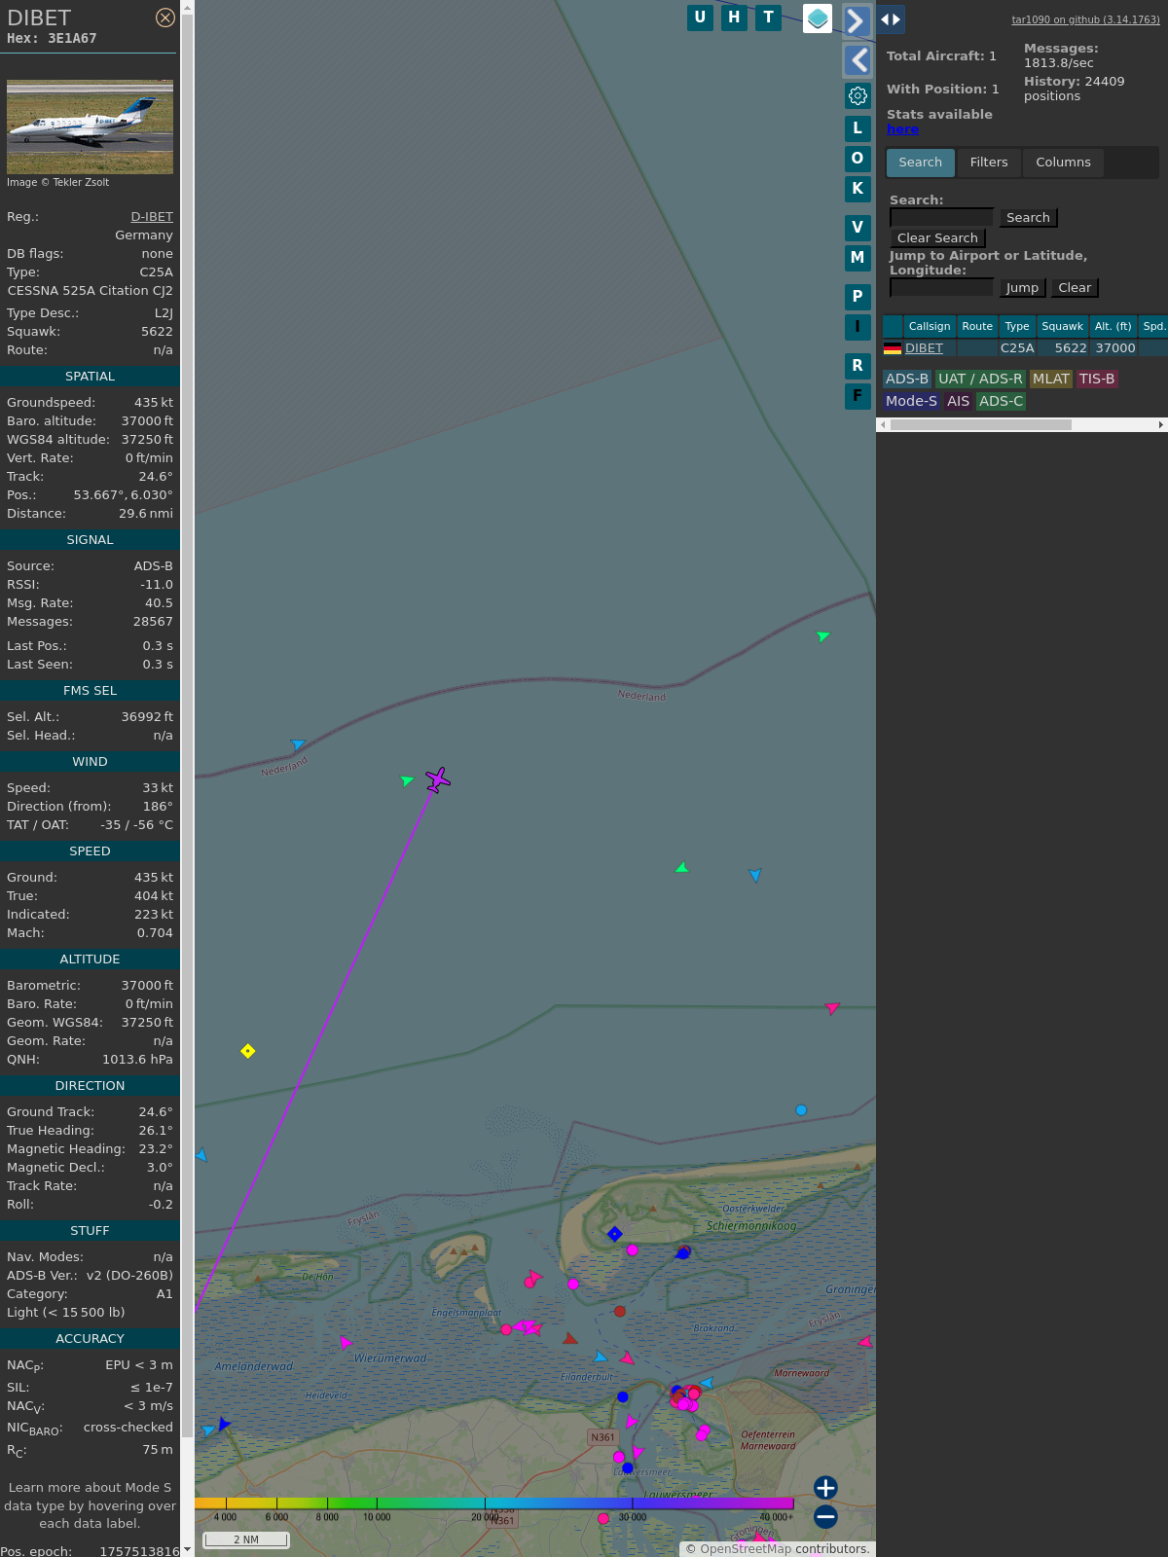Viewport: 1168px width, 1557px height.
Task: Expand sidebar with right chevron arrow
Action: [857, 20]
